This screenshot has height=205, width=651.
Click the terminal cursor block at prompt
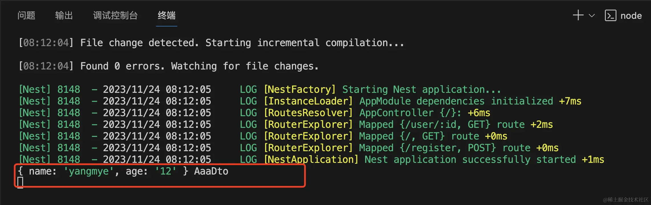tap(20, 182)
